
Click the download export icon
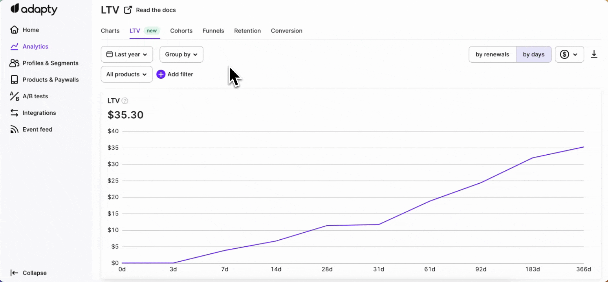point(594,54)
